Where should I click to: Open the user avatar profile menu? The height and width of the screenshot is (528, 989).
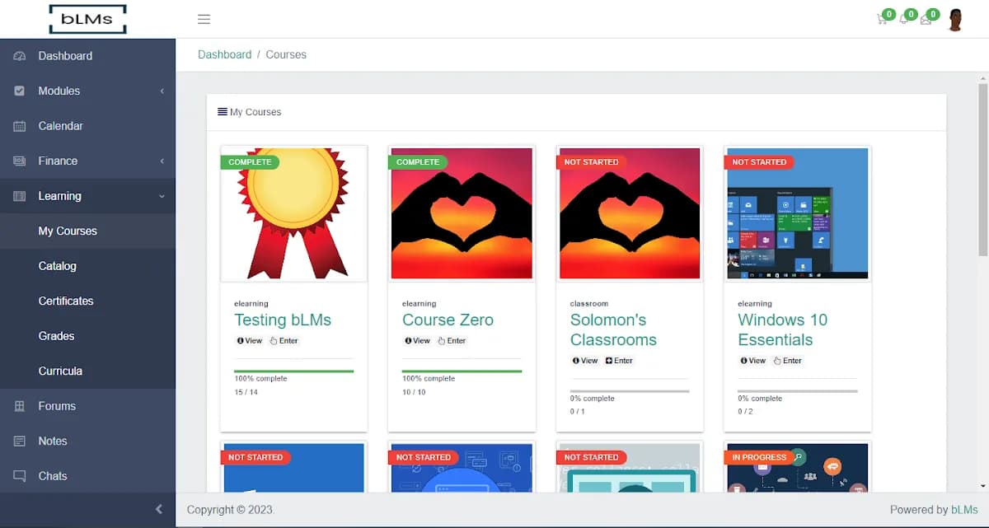click(x=955, y=20)
